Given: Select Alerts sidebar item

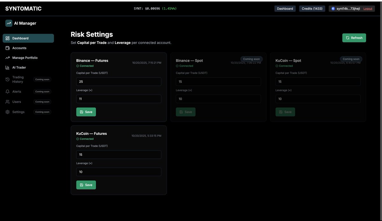Looking at the screenshot, I should 28,92.
